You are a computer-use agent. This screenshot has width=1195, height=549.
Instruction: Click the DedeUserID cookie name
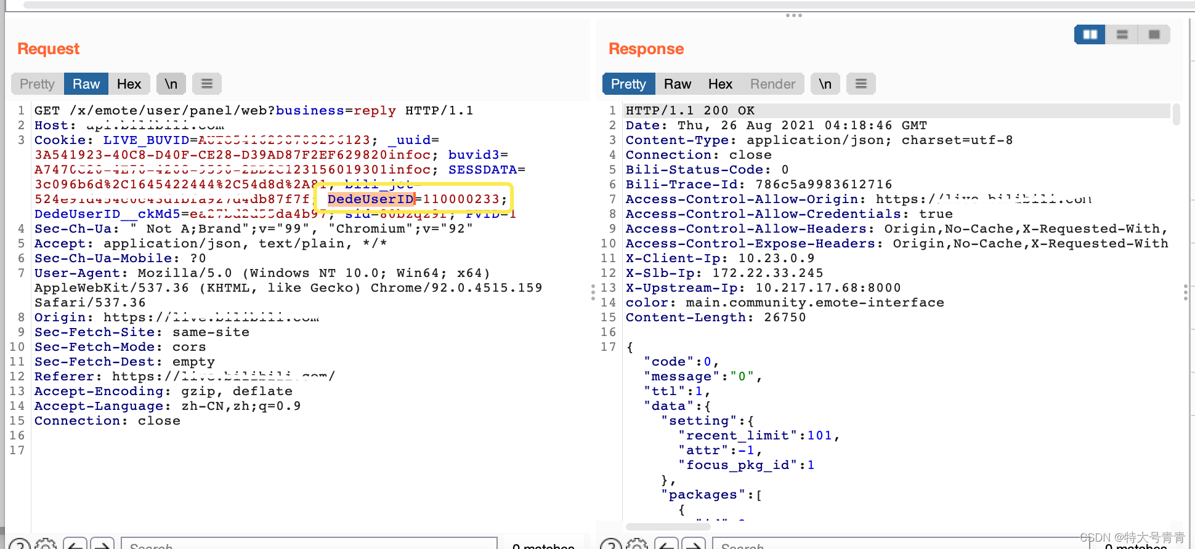coord(371,199)
